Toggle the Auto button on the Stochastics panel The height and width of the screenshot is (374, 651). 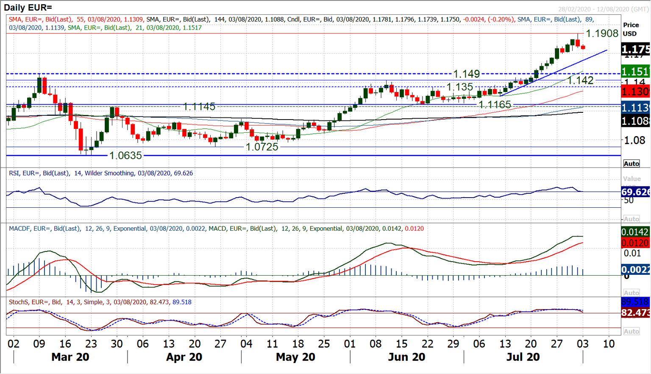(632, 331)
